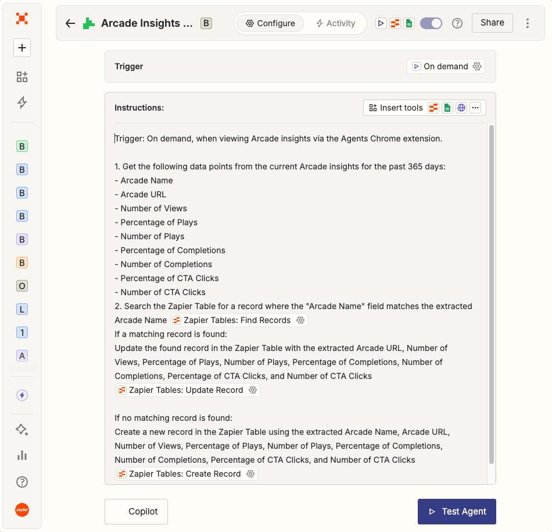Open the apps grid icon in sidebar

click(22, 76)
